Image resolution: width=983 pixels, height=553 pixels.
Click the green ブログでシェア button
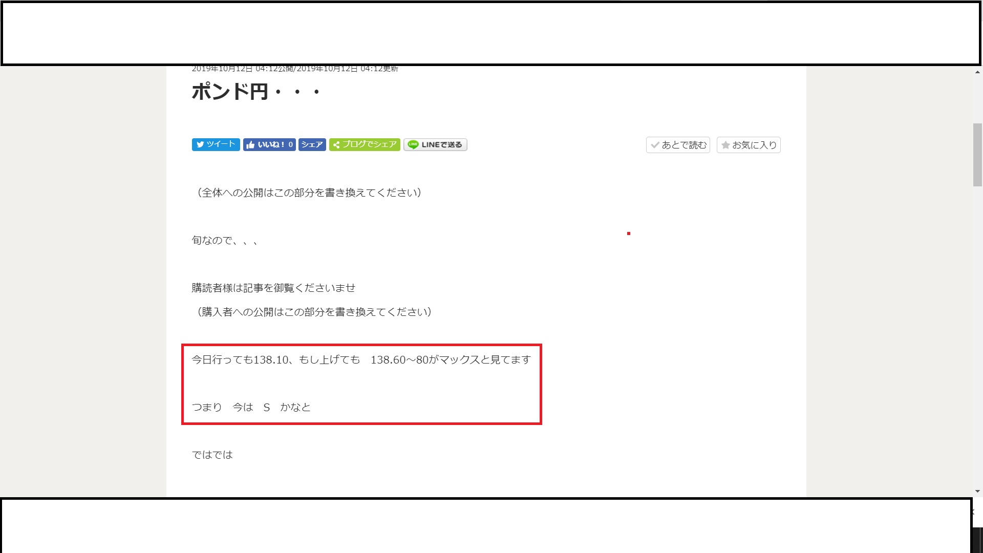[x=365, y=144]
